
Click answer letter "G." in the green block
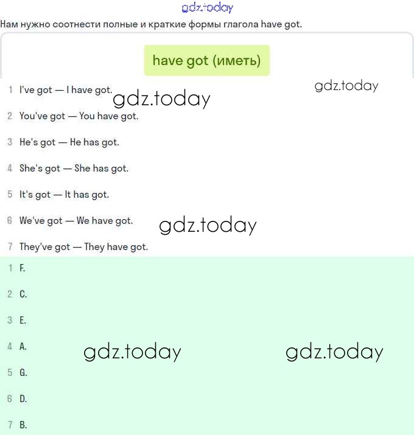pos(23,372)
